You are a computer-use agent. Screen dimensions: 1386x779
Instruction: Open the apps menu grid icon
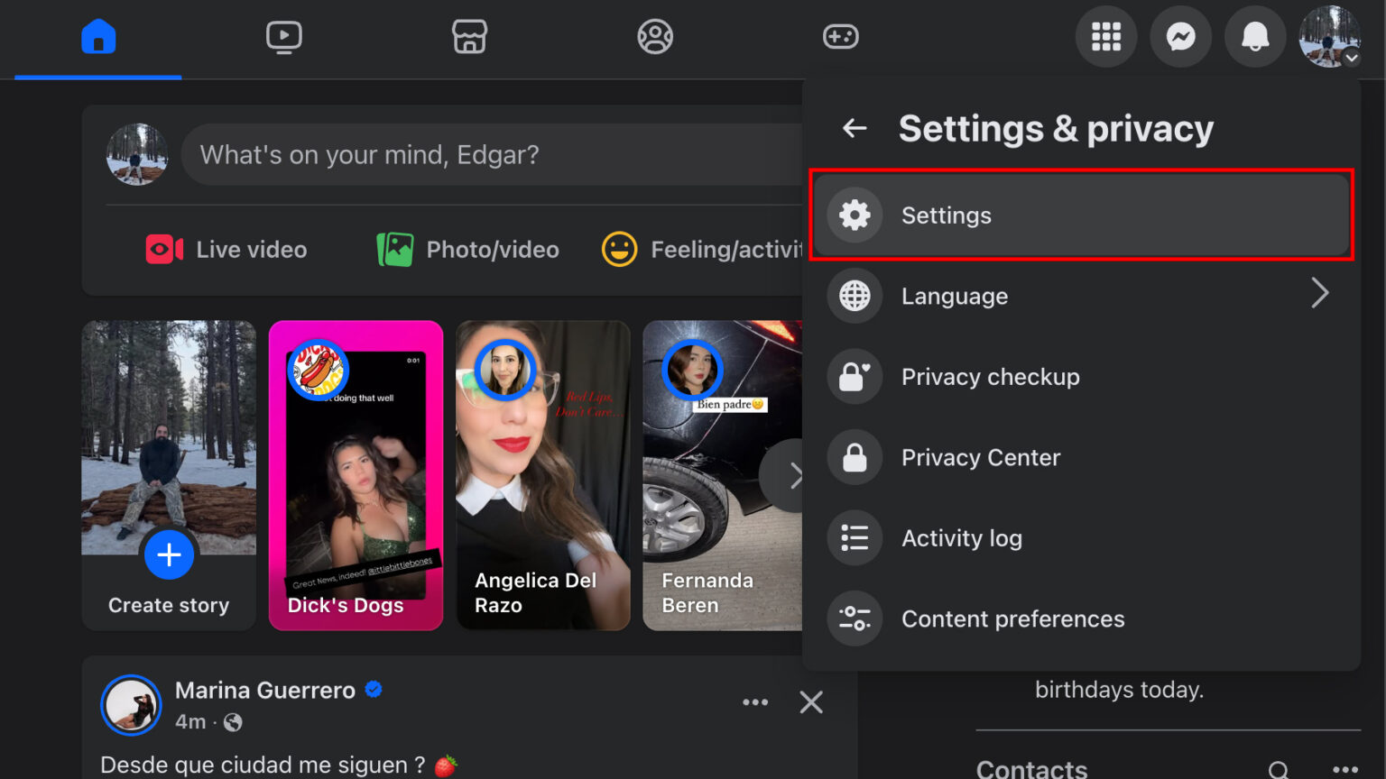point(1106,36)
